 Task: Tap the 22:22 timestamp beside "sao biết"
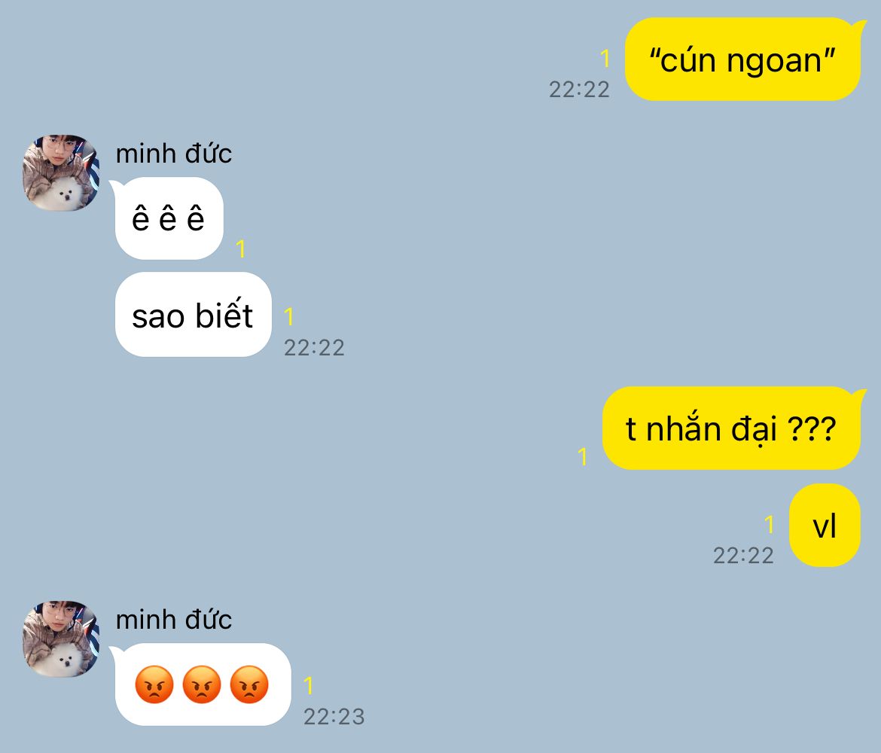[314, 348]
